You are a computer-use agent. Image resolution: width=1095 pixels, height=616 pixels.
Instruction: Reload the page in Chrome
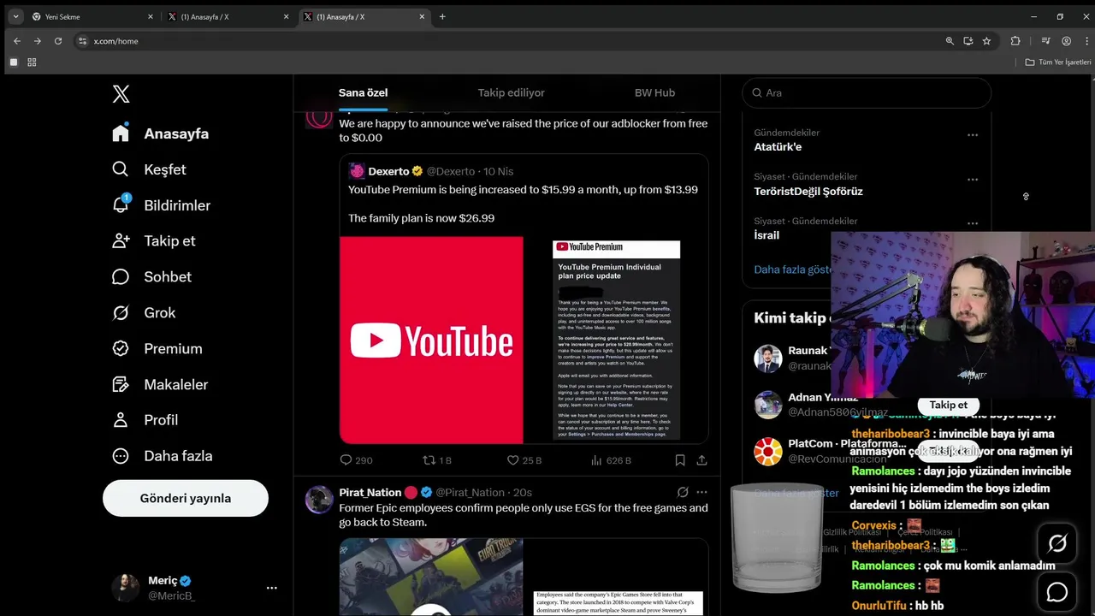58,41
